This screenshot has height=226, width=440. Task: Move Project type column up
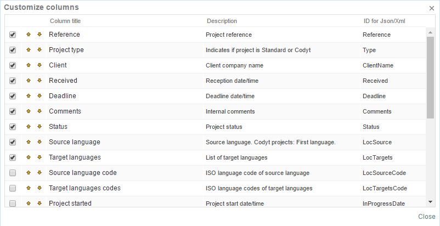(x=29, y=50)
